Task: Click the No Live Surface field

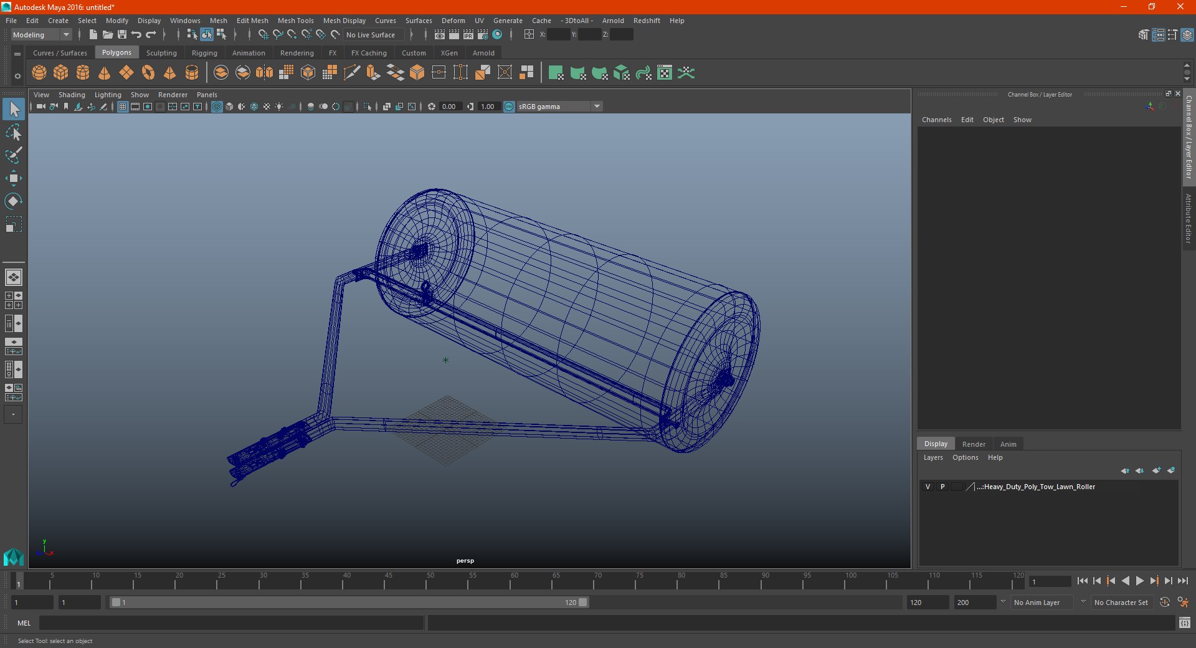Action: click(374, 35)
